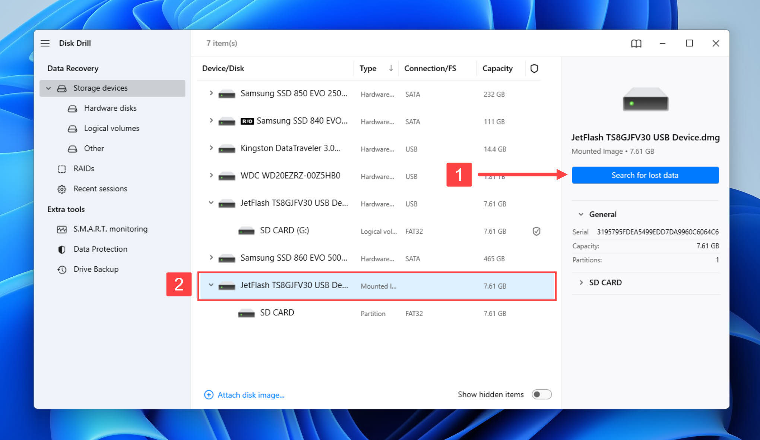Click the SD CARD (G:) volume icon
This screenshot has height=440, width=760.
coord(246,231)
